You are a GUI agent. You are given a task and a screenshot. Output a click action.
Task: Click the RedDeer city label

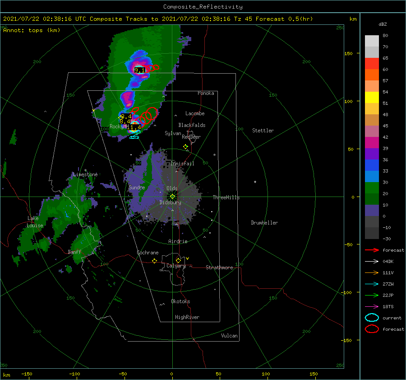(x=191, y=137)
